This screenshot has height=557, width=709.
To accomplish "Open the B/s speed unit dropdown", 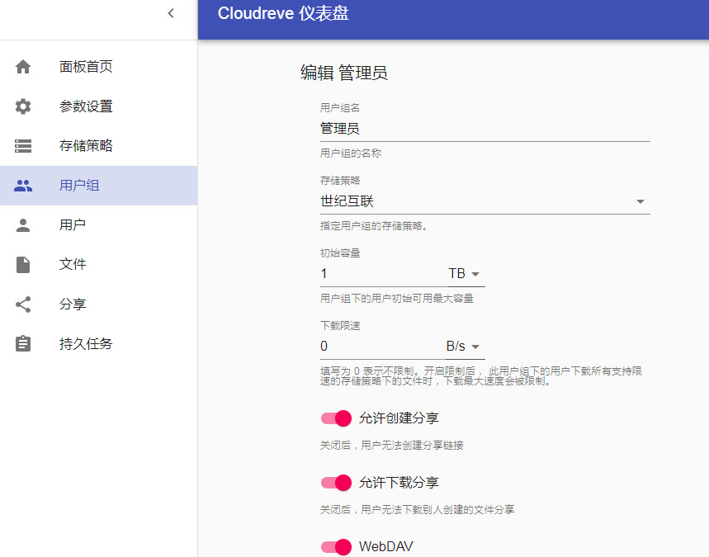I will (x=466, y=347).
